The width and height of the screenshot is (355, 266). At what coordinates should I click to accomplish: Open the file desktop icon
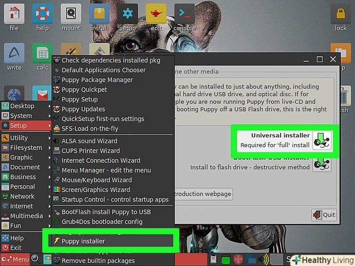click(14, 14)
